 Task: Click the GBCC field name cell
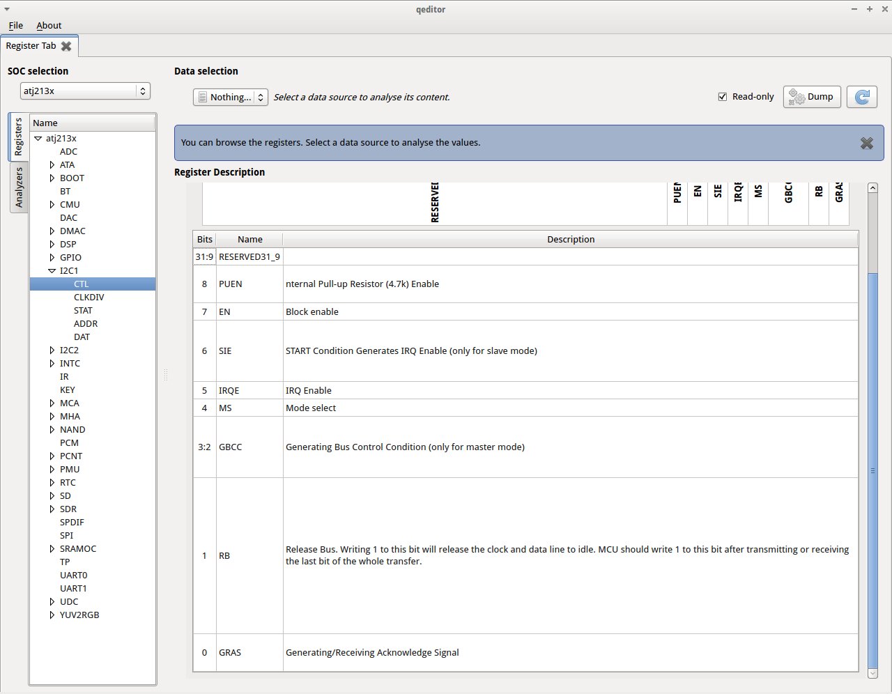249,447
